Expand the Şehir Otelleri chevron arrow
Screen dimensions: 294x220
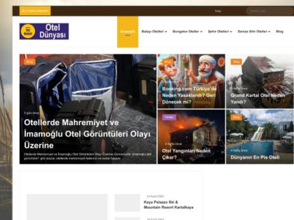coord(231,32)
